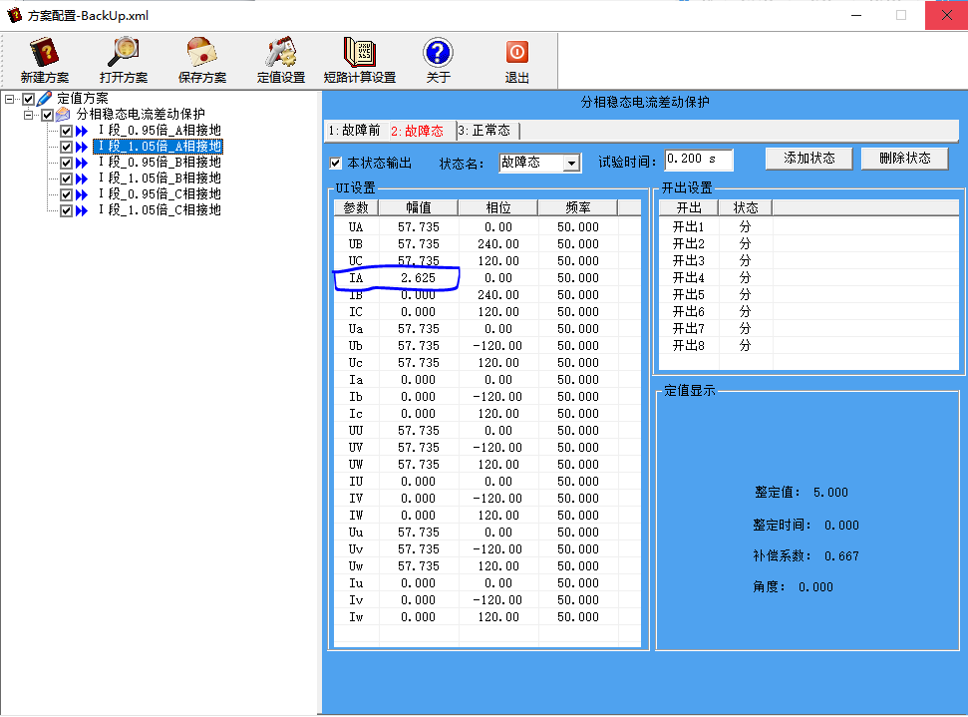968x717 pixels.
Task: Toggle checkbox for Ⅰ段_0.95倍_B相接地
Action: pos(66,163)
